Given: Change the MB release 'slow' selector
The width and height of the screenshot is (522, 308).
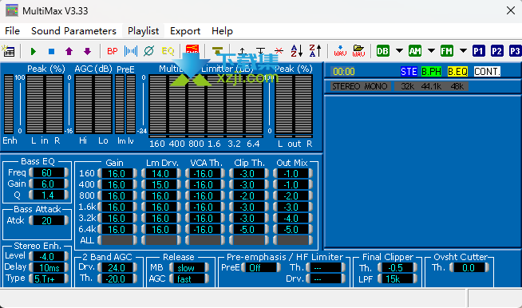Looking at the screenshot, I should pyautogui.click(x=189, y=268).
